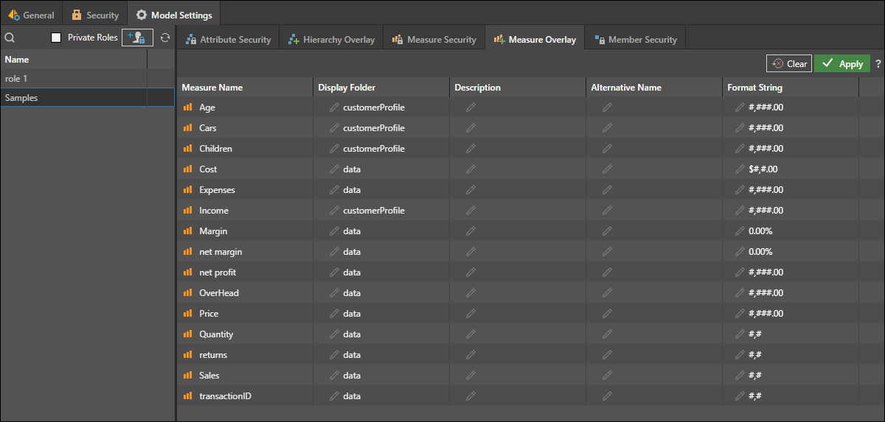
Task: Edit Format String pencil for Sales row
Action: pos(740,376)
